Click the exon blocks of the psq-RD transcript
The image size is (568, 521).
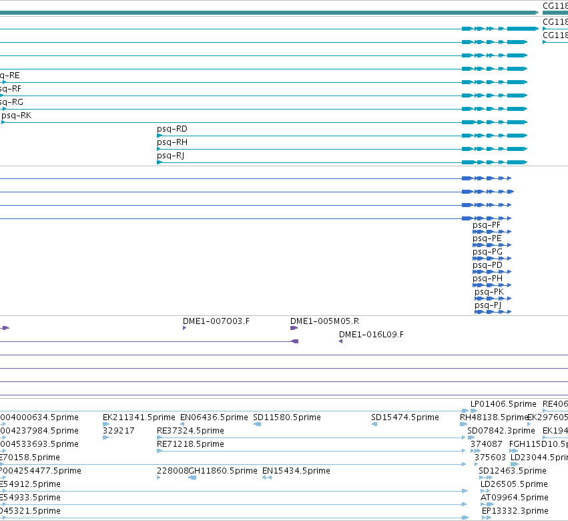495,136
